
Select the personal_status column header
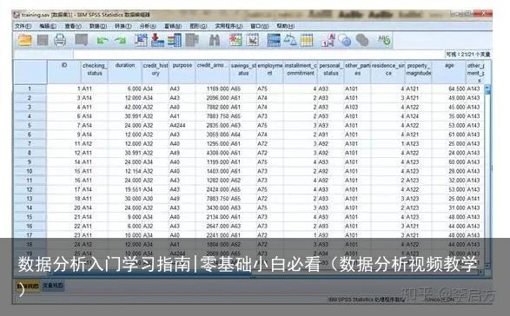coord(331,72)
